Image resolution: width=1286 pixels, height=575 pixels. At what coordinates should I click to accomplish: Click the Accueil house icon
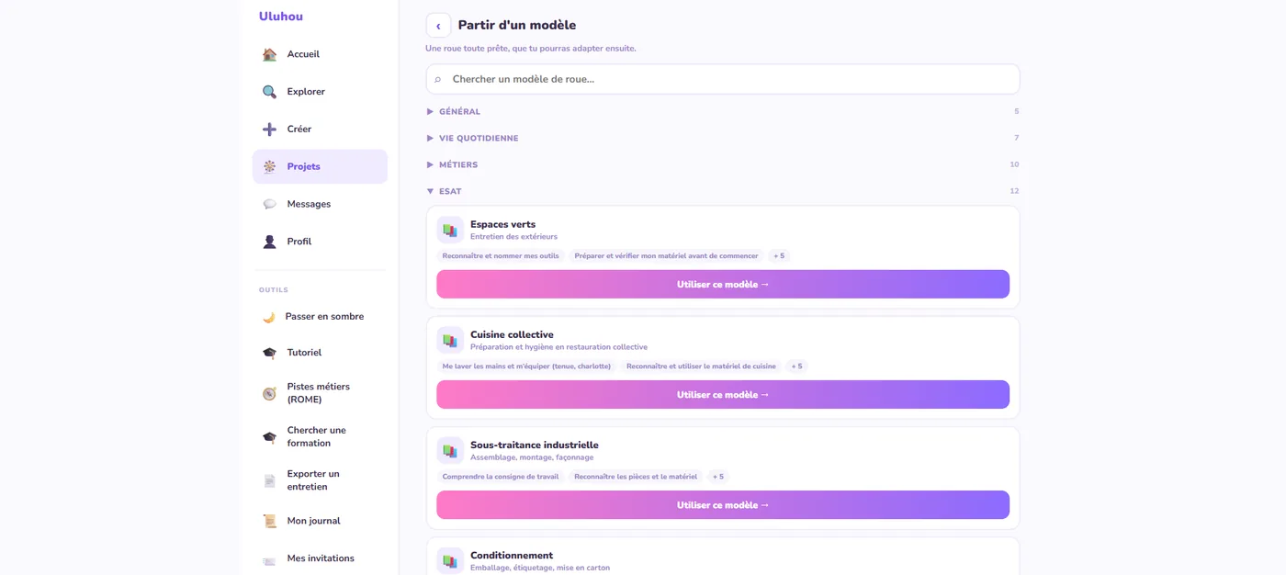[269, 54]
